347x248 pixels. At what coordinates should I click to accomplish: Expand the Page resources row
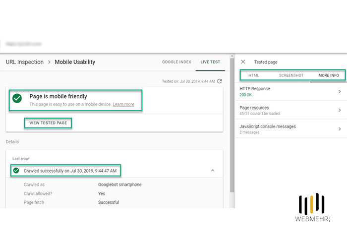tap(339, 110)
